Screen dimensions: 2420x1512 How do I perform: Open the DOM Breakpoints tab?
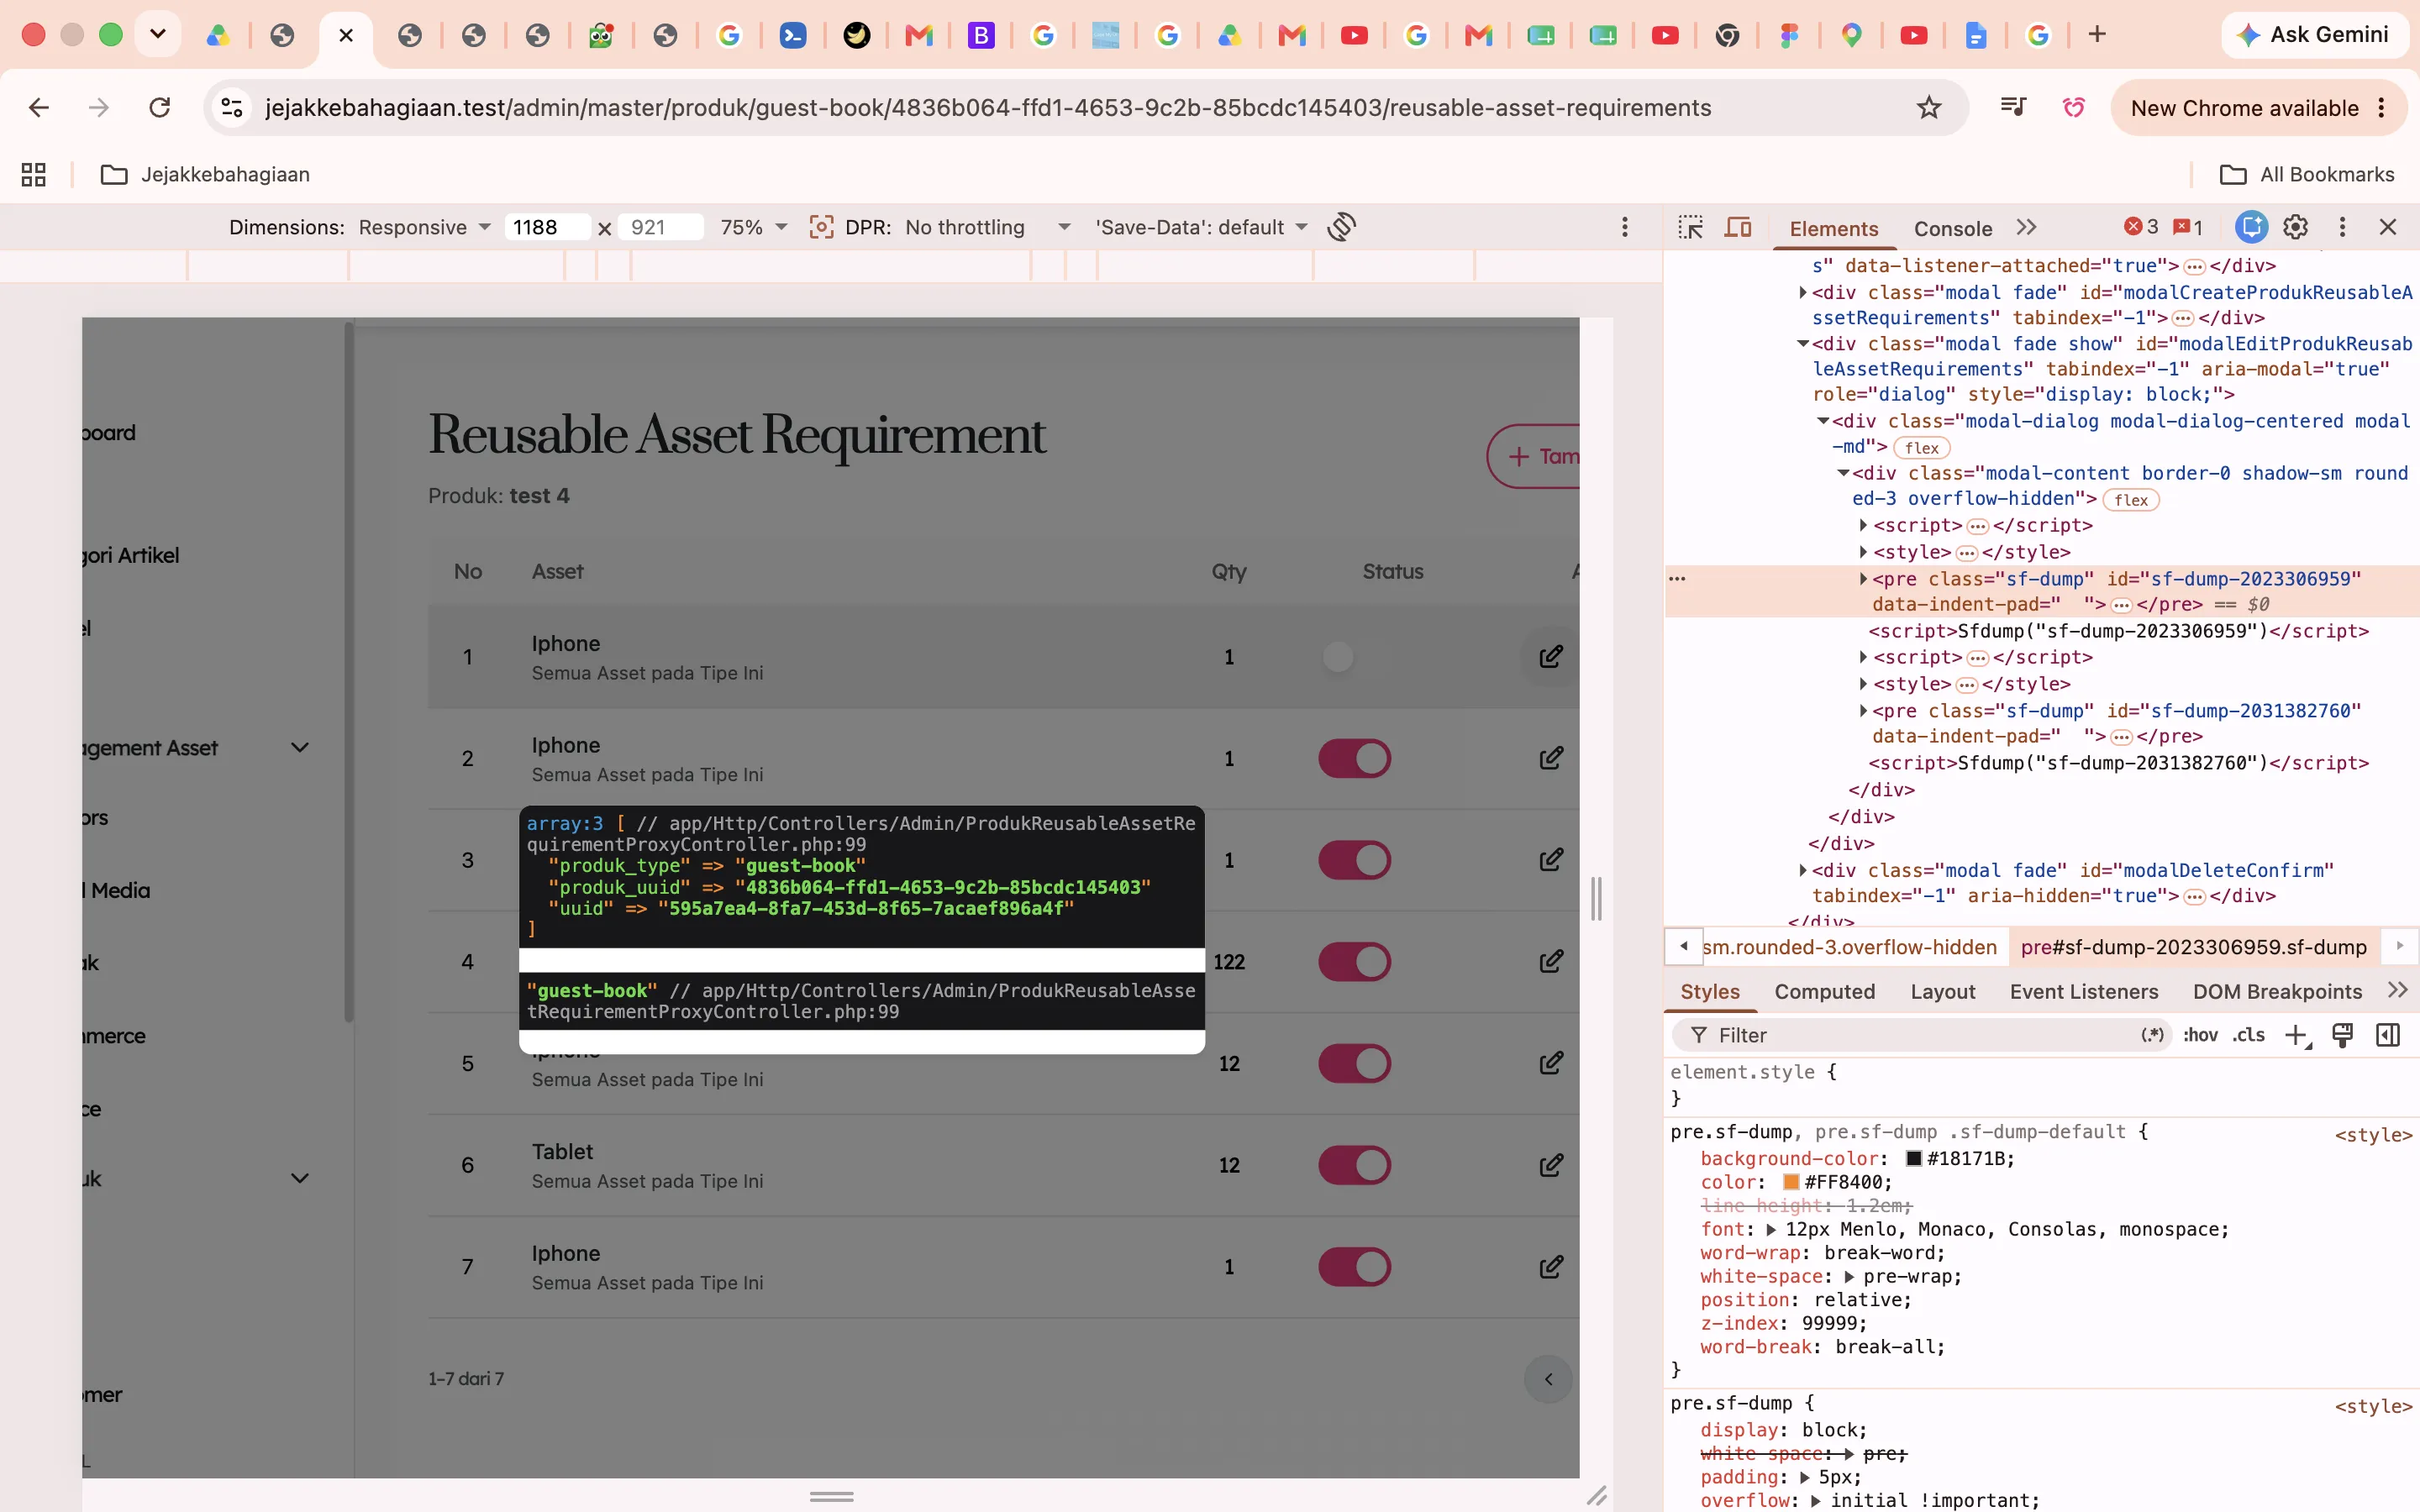[2277, 991]
